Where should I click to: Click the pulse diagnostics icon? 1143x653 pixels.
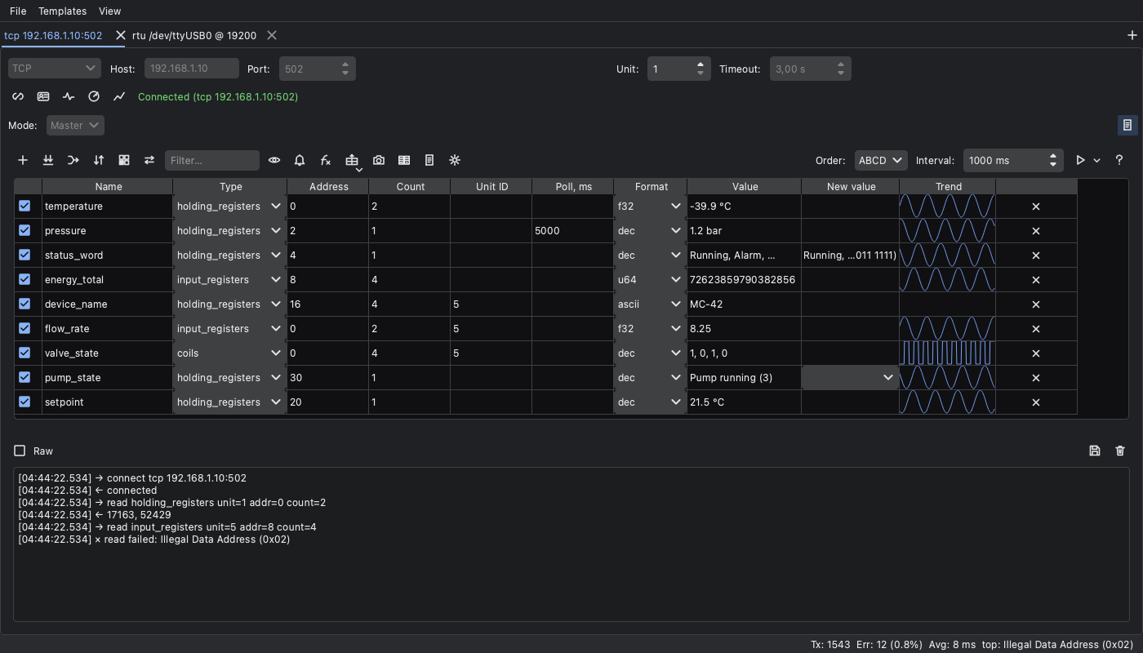(69, 96)
